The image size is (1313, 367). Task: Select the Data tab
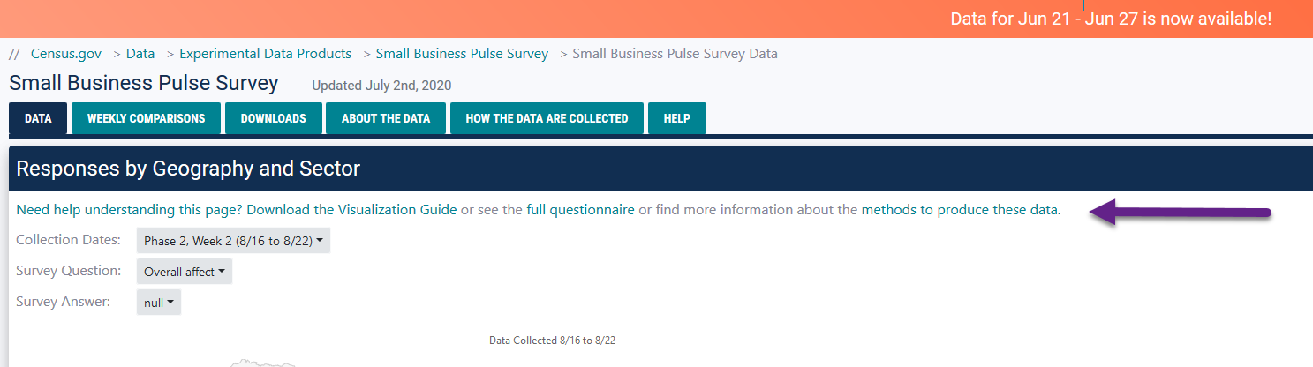pos(38,118)
